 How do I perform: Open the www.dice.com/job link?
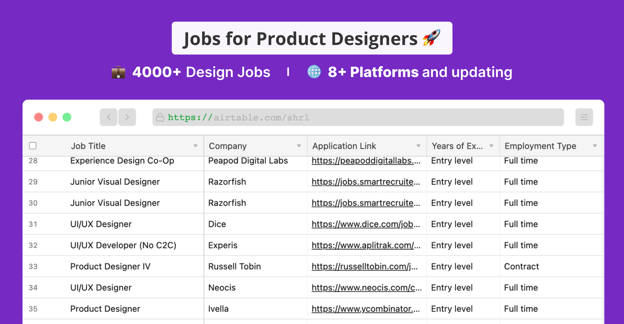(366, 224)
